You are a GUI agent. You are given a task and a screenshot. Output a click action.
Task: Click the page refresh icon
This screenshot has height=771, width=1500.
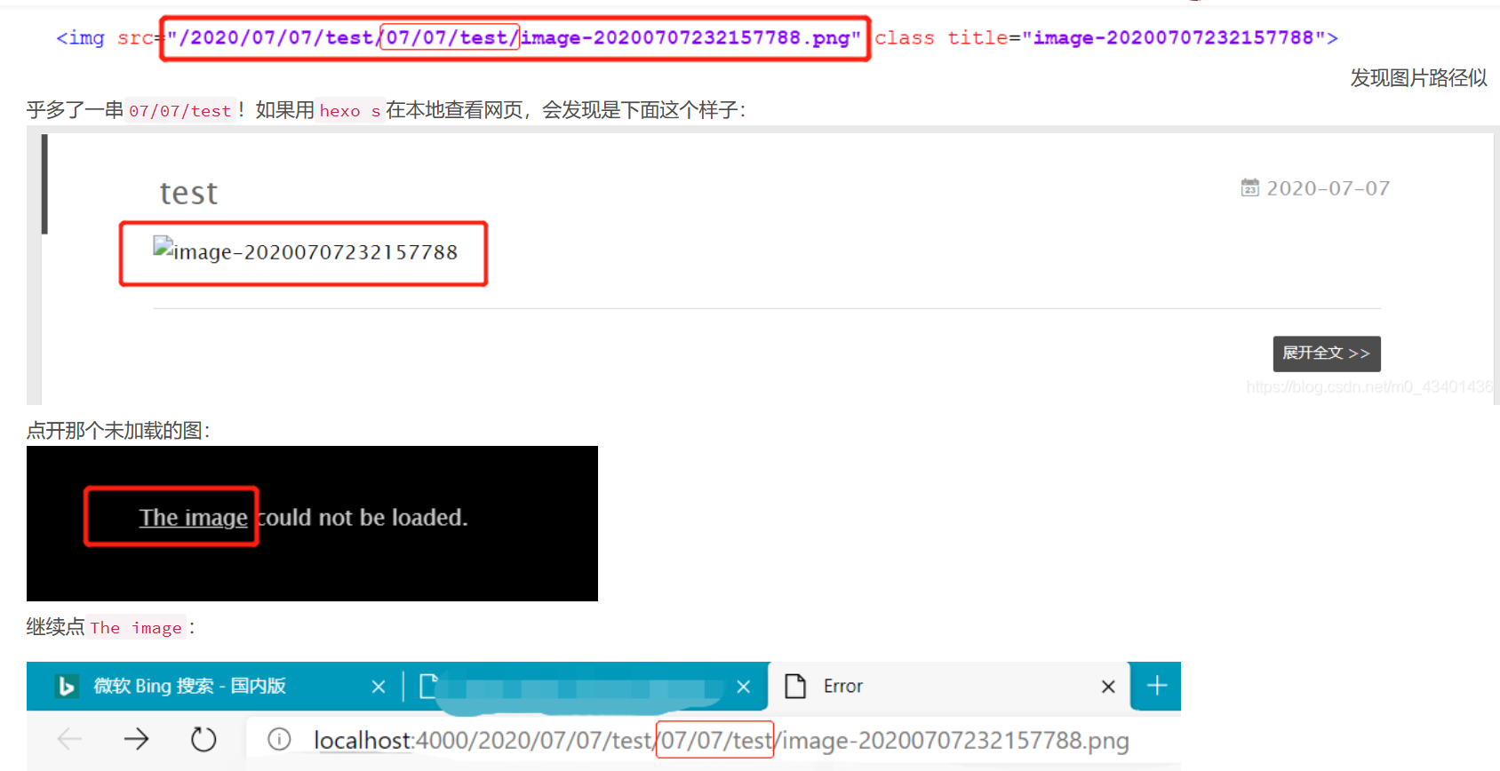click(203, 739)
